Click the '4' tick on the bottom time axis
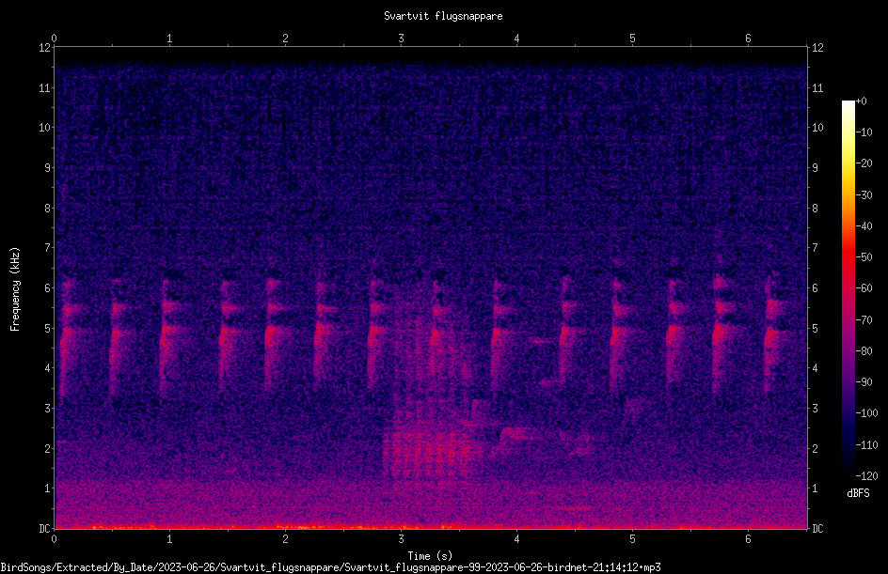888x574 pixels. (516, 539)
